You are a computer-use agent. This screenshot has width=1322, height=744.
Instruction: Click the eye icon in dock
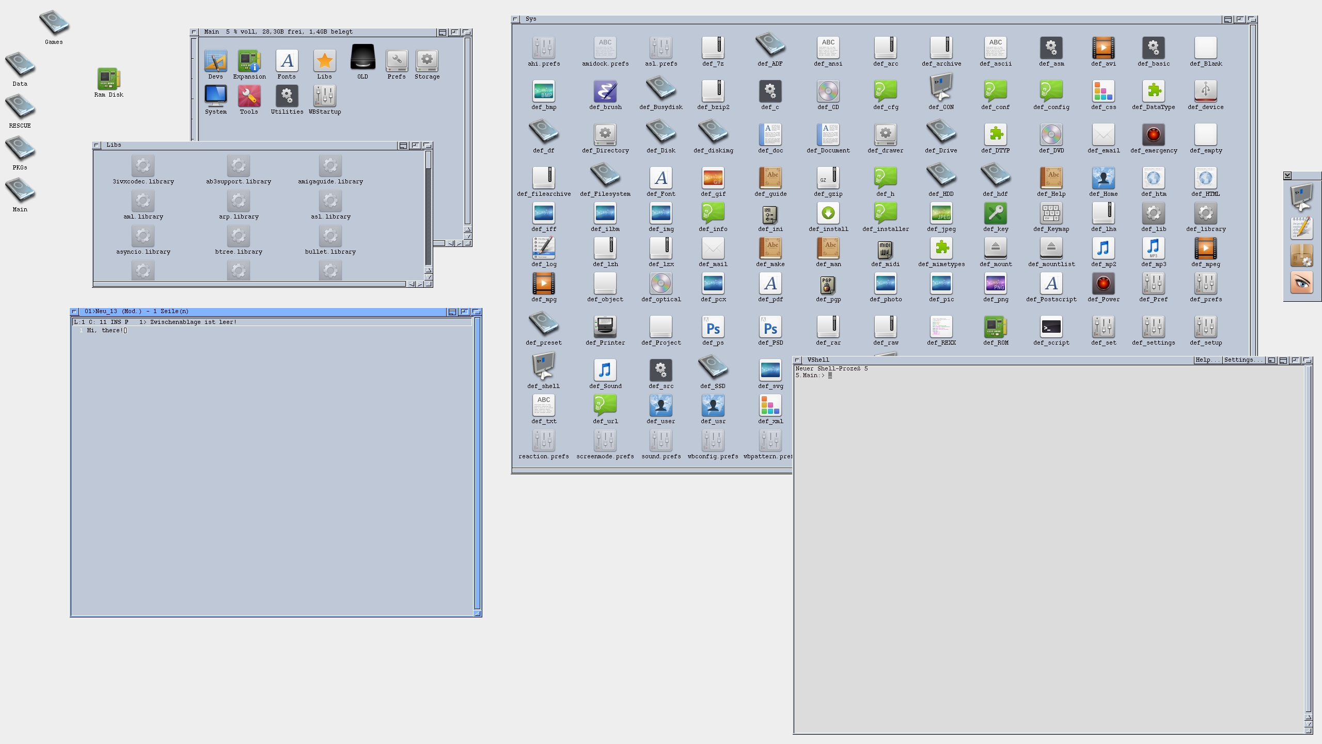coord(1301,283)
